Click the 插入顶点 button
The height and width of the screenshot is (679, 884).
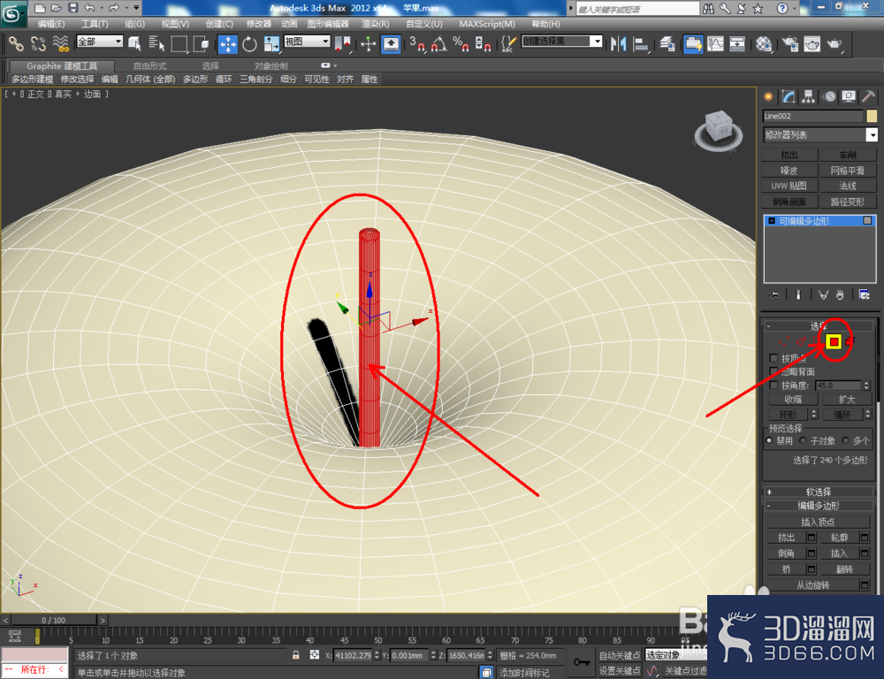tap(818, 522)
